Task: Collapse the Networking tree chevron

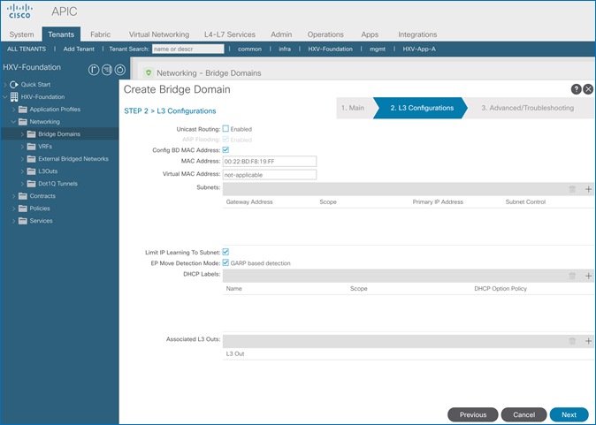Action: tap(13, 122)
